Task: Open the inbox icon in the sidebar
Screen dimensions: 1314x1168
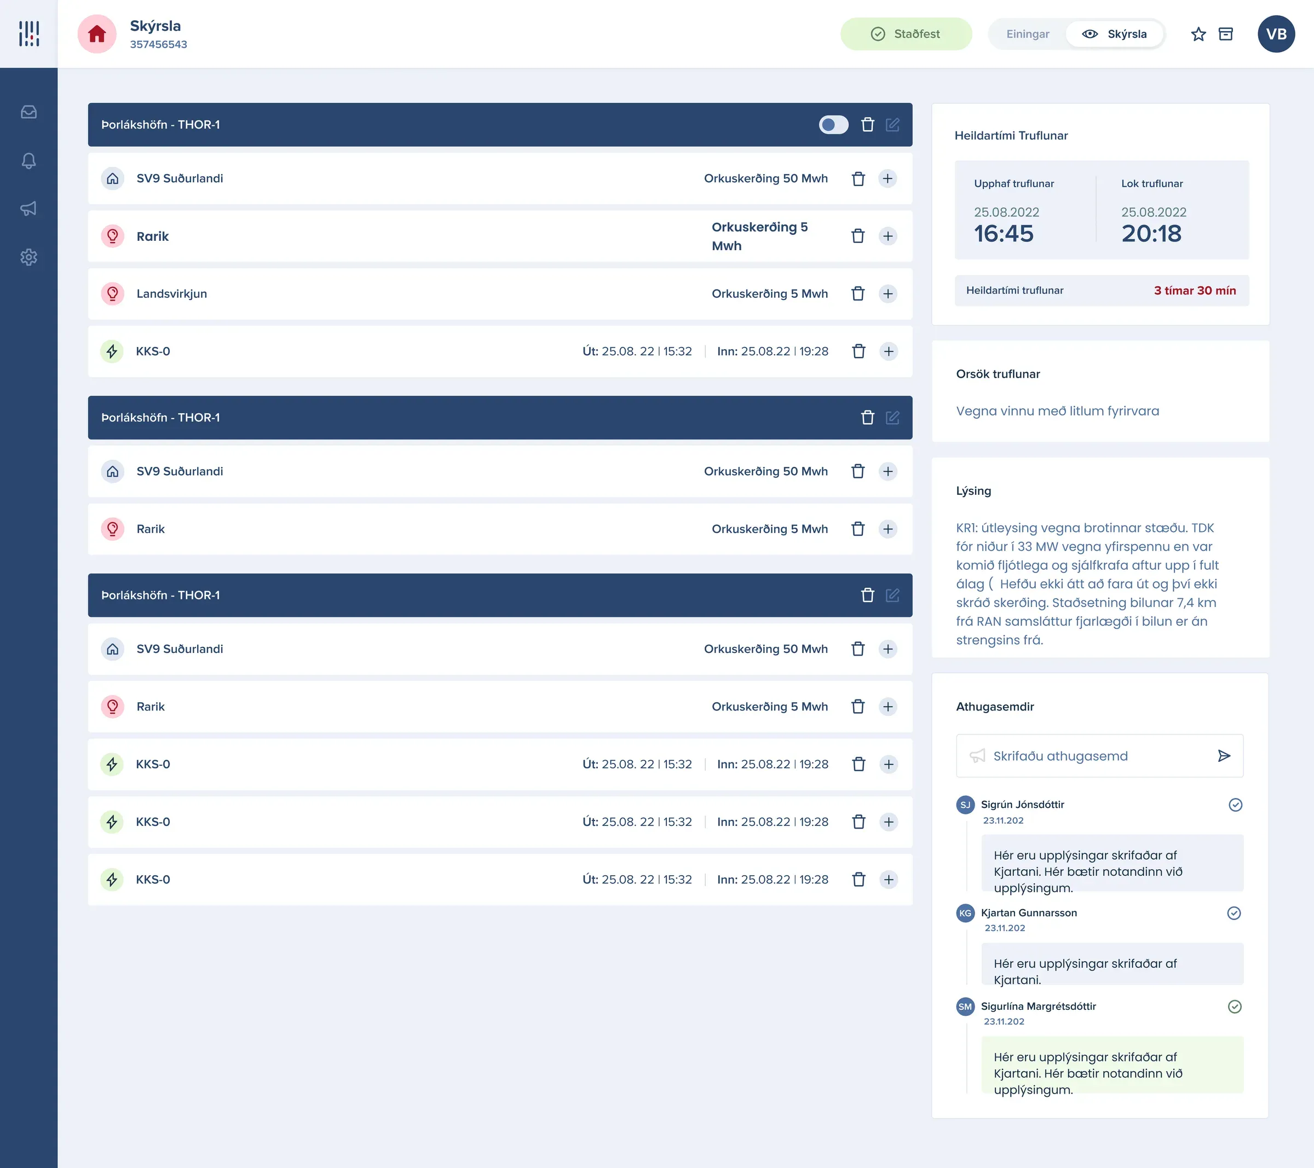Action: pos(28,112)
